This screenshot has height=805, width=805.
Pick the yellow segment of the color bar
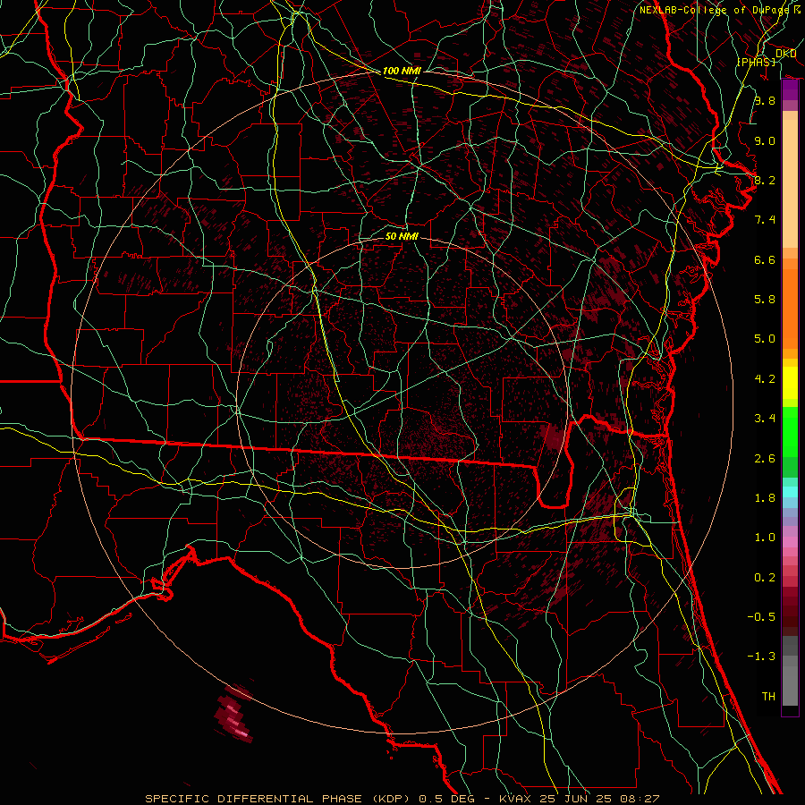790,383
